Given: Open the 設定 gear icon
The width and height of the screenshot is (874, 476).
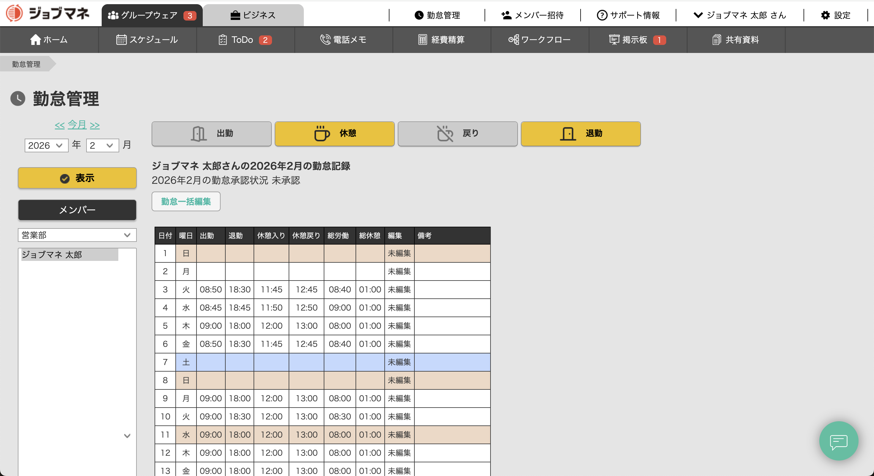Looking at the screenshot, I should [825, 15].
